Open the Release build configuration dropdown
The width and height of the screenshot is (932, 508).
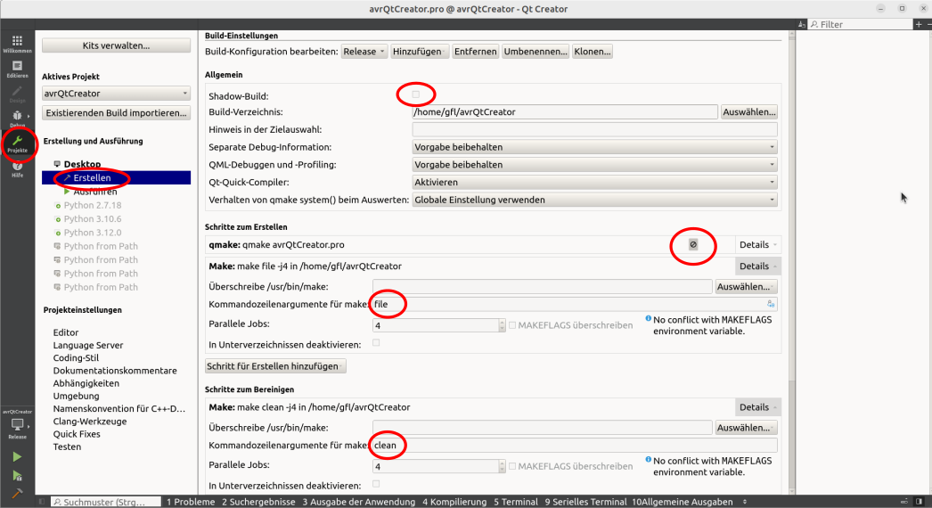[x=364, y=52]
